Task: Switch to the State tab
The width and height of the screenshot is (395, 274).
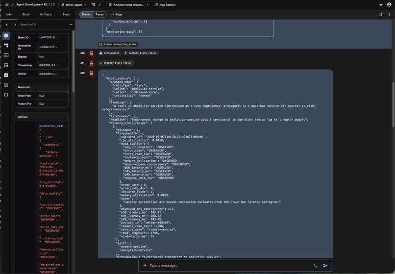Action: pyautogui.click(x=25, y=14)
